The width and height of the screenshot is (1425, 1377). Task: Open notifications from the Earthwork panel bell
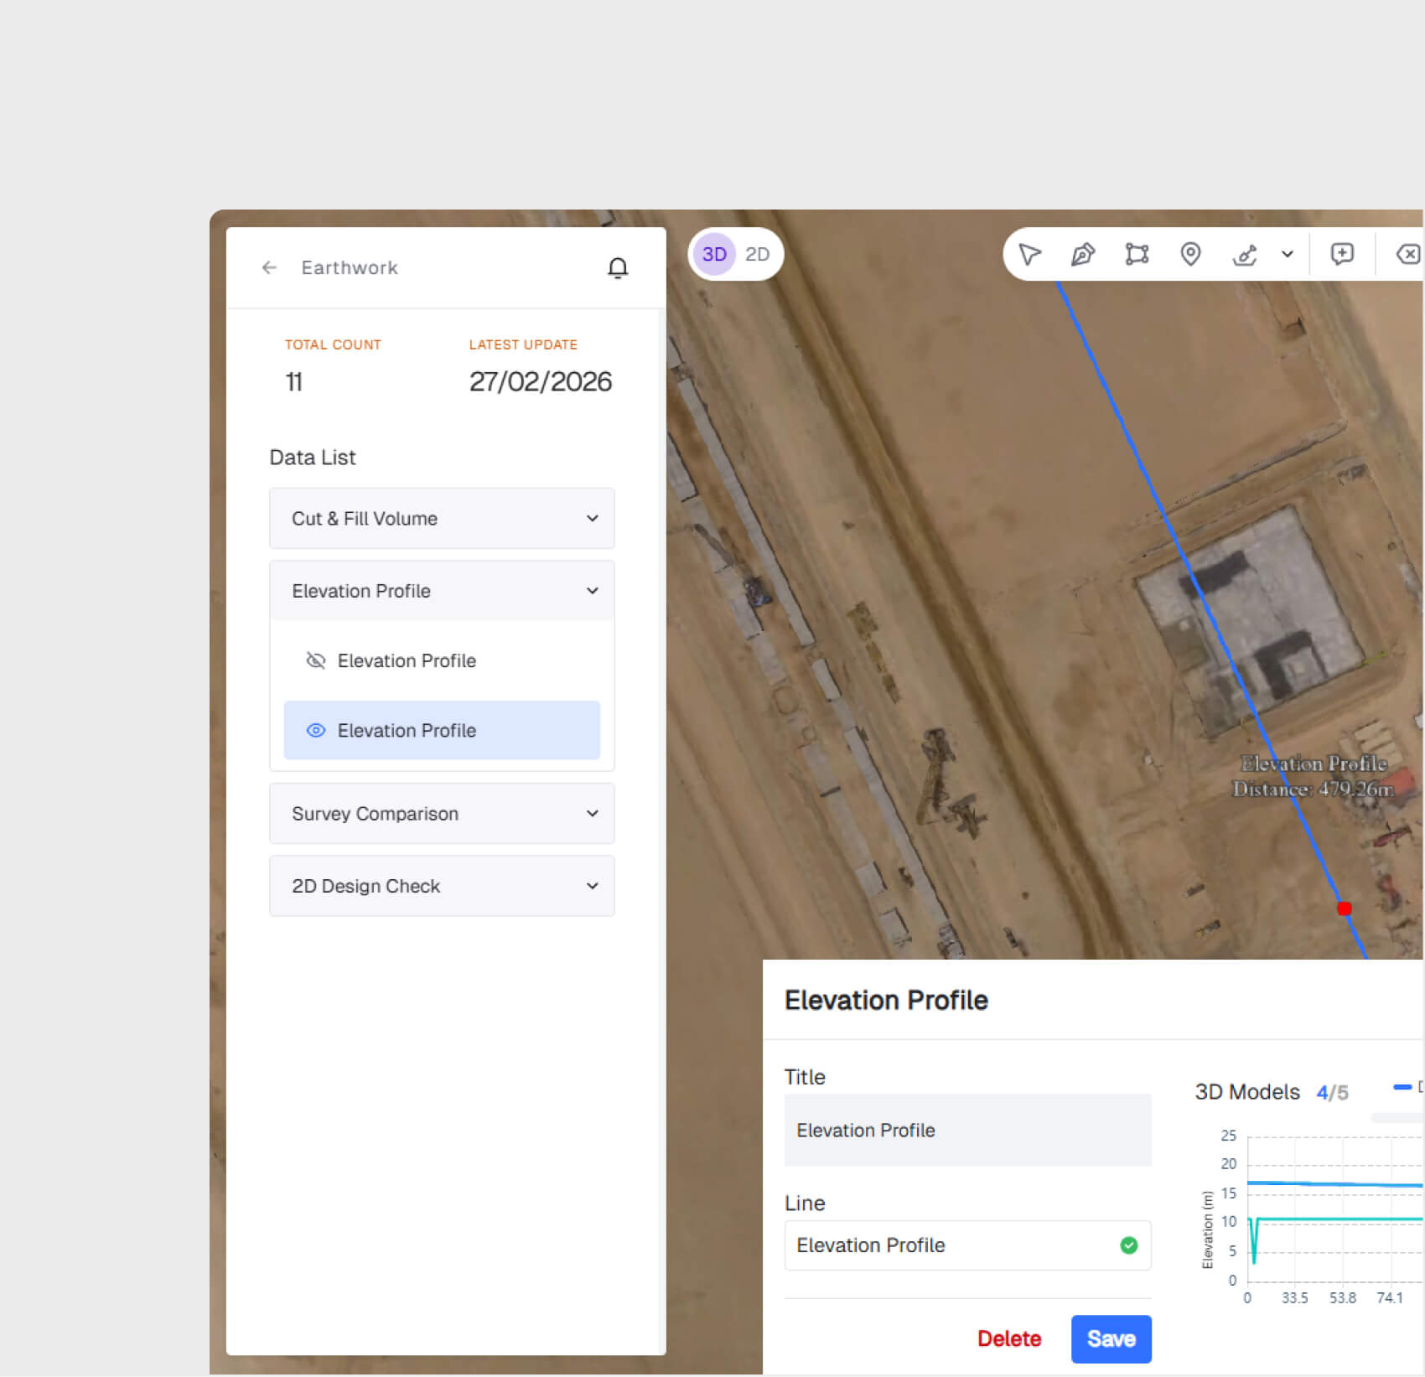tap(618, 267)
